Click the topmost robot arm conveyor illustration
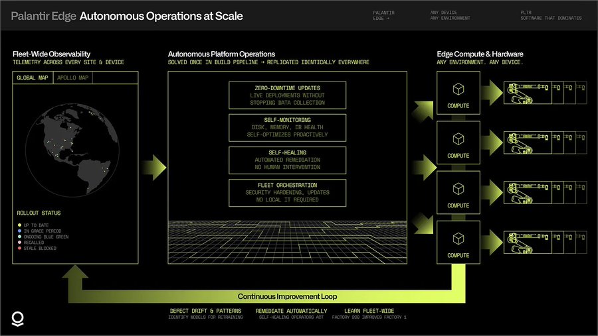The image size is (598, 336). (545, 93)
